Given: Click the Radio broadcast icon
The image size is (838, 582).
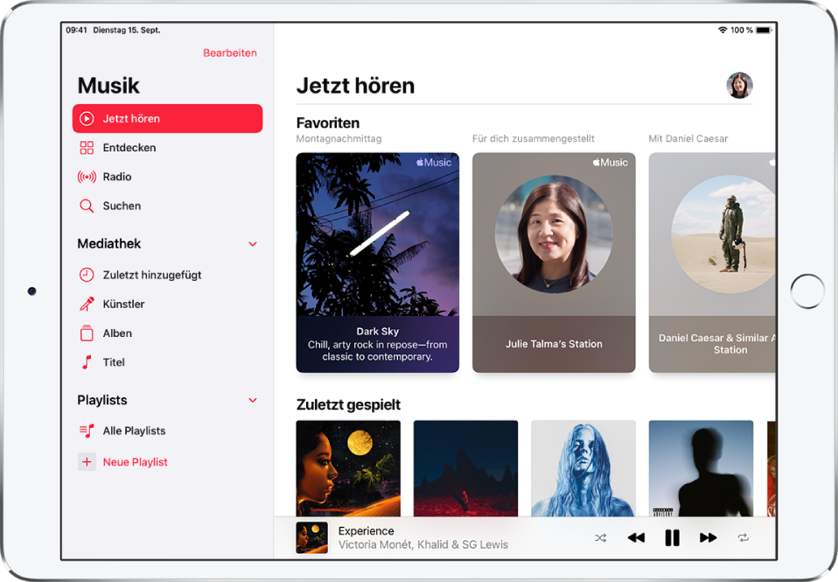Looking at the screenshot, I should pos(87,177).
